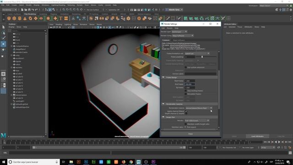
Task: Switch to the Maya Software tab
Action: coord(179,40)
